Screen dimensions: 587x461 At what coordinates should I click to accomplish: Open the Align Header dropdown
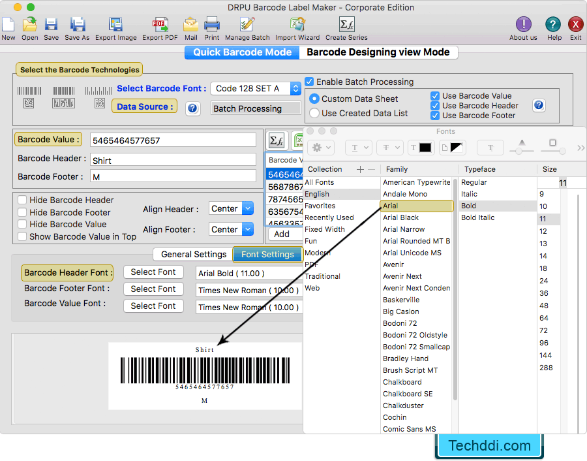231,208
